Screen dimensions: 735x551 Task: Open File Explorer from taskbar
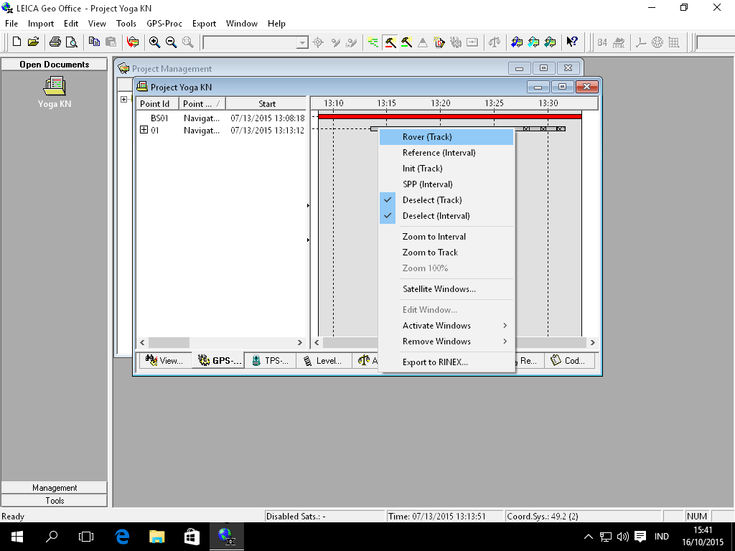tap(156, 536)
